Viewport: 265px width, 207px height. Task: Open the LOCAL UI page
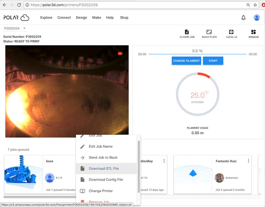coord(231,34)
